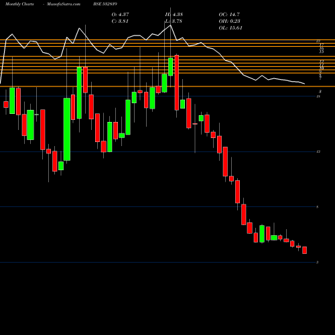This screenshot has width=335, height=335.
Task: Click the low value L: 3.78
Action: tap(174, 21)
